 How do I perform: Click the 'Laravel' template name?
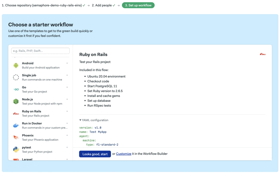(x=27, y=159)
